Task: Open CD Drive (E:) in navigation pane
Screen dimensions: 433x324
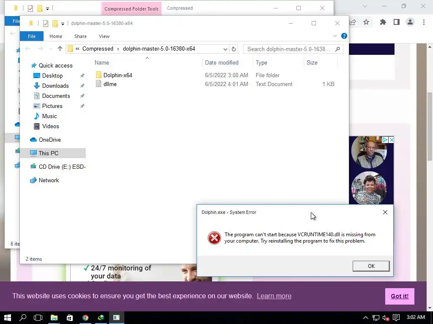Action: (58, 167)
